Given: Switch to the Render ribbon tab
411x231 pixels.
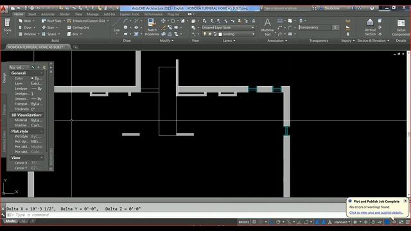Looking at the screenshot, I should coord(64,14).
